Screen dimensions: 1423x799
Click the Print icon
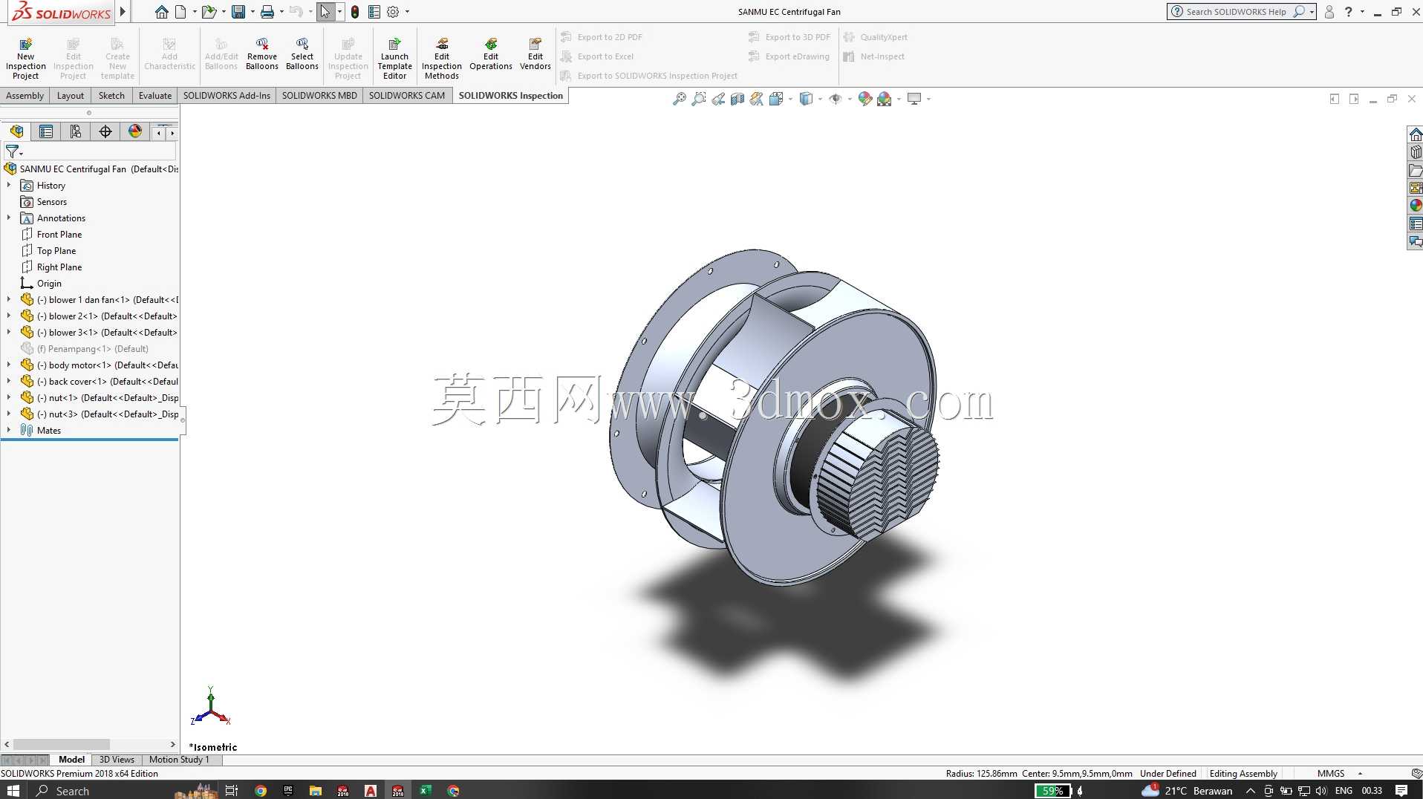pyautogui.click(x=267, y=12)
